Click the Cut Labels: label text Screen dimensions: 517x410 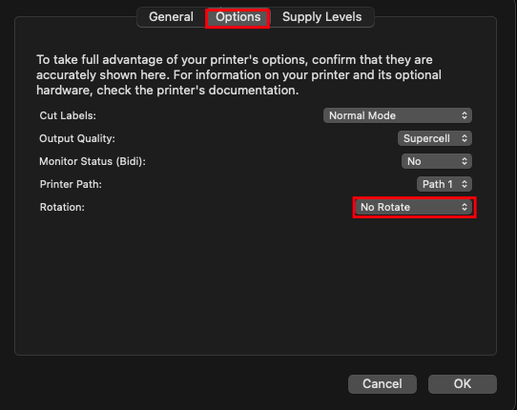pyautogui.click(x=68, y=115)
